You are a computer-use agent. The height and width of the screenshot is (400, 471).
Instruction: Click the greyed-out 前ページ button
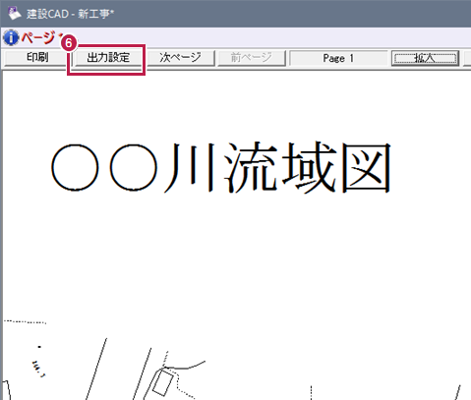(252, 58)
